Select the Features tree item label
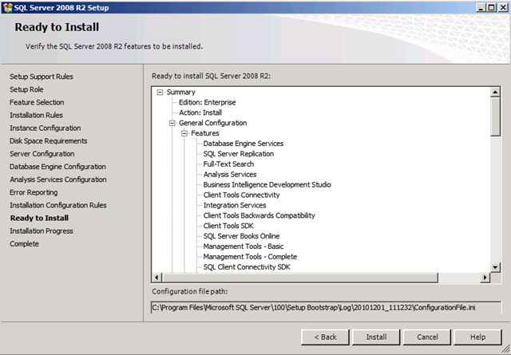This screenshot has width=511, height=355. coord(205,133)
